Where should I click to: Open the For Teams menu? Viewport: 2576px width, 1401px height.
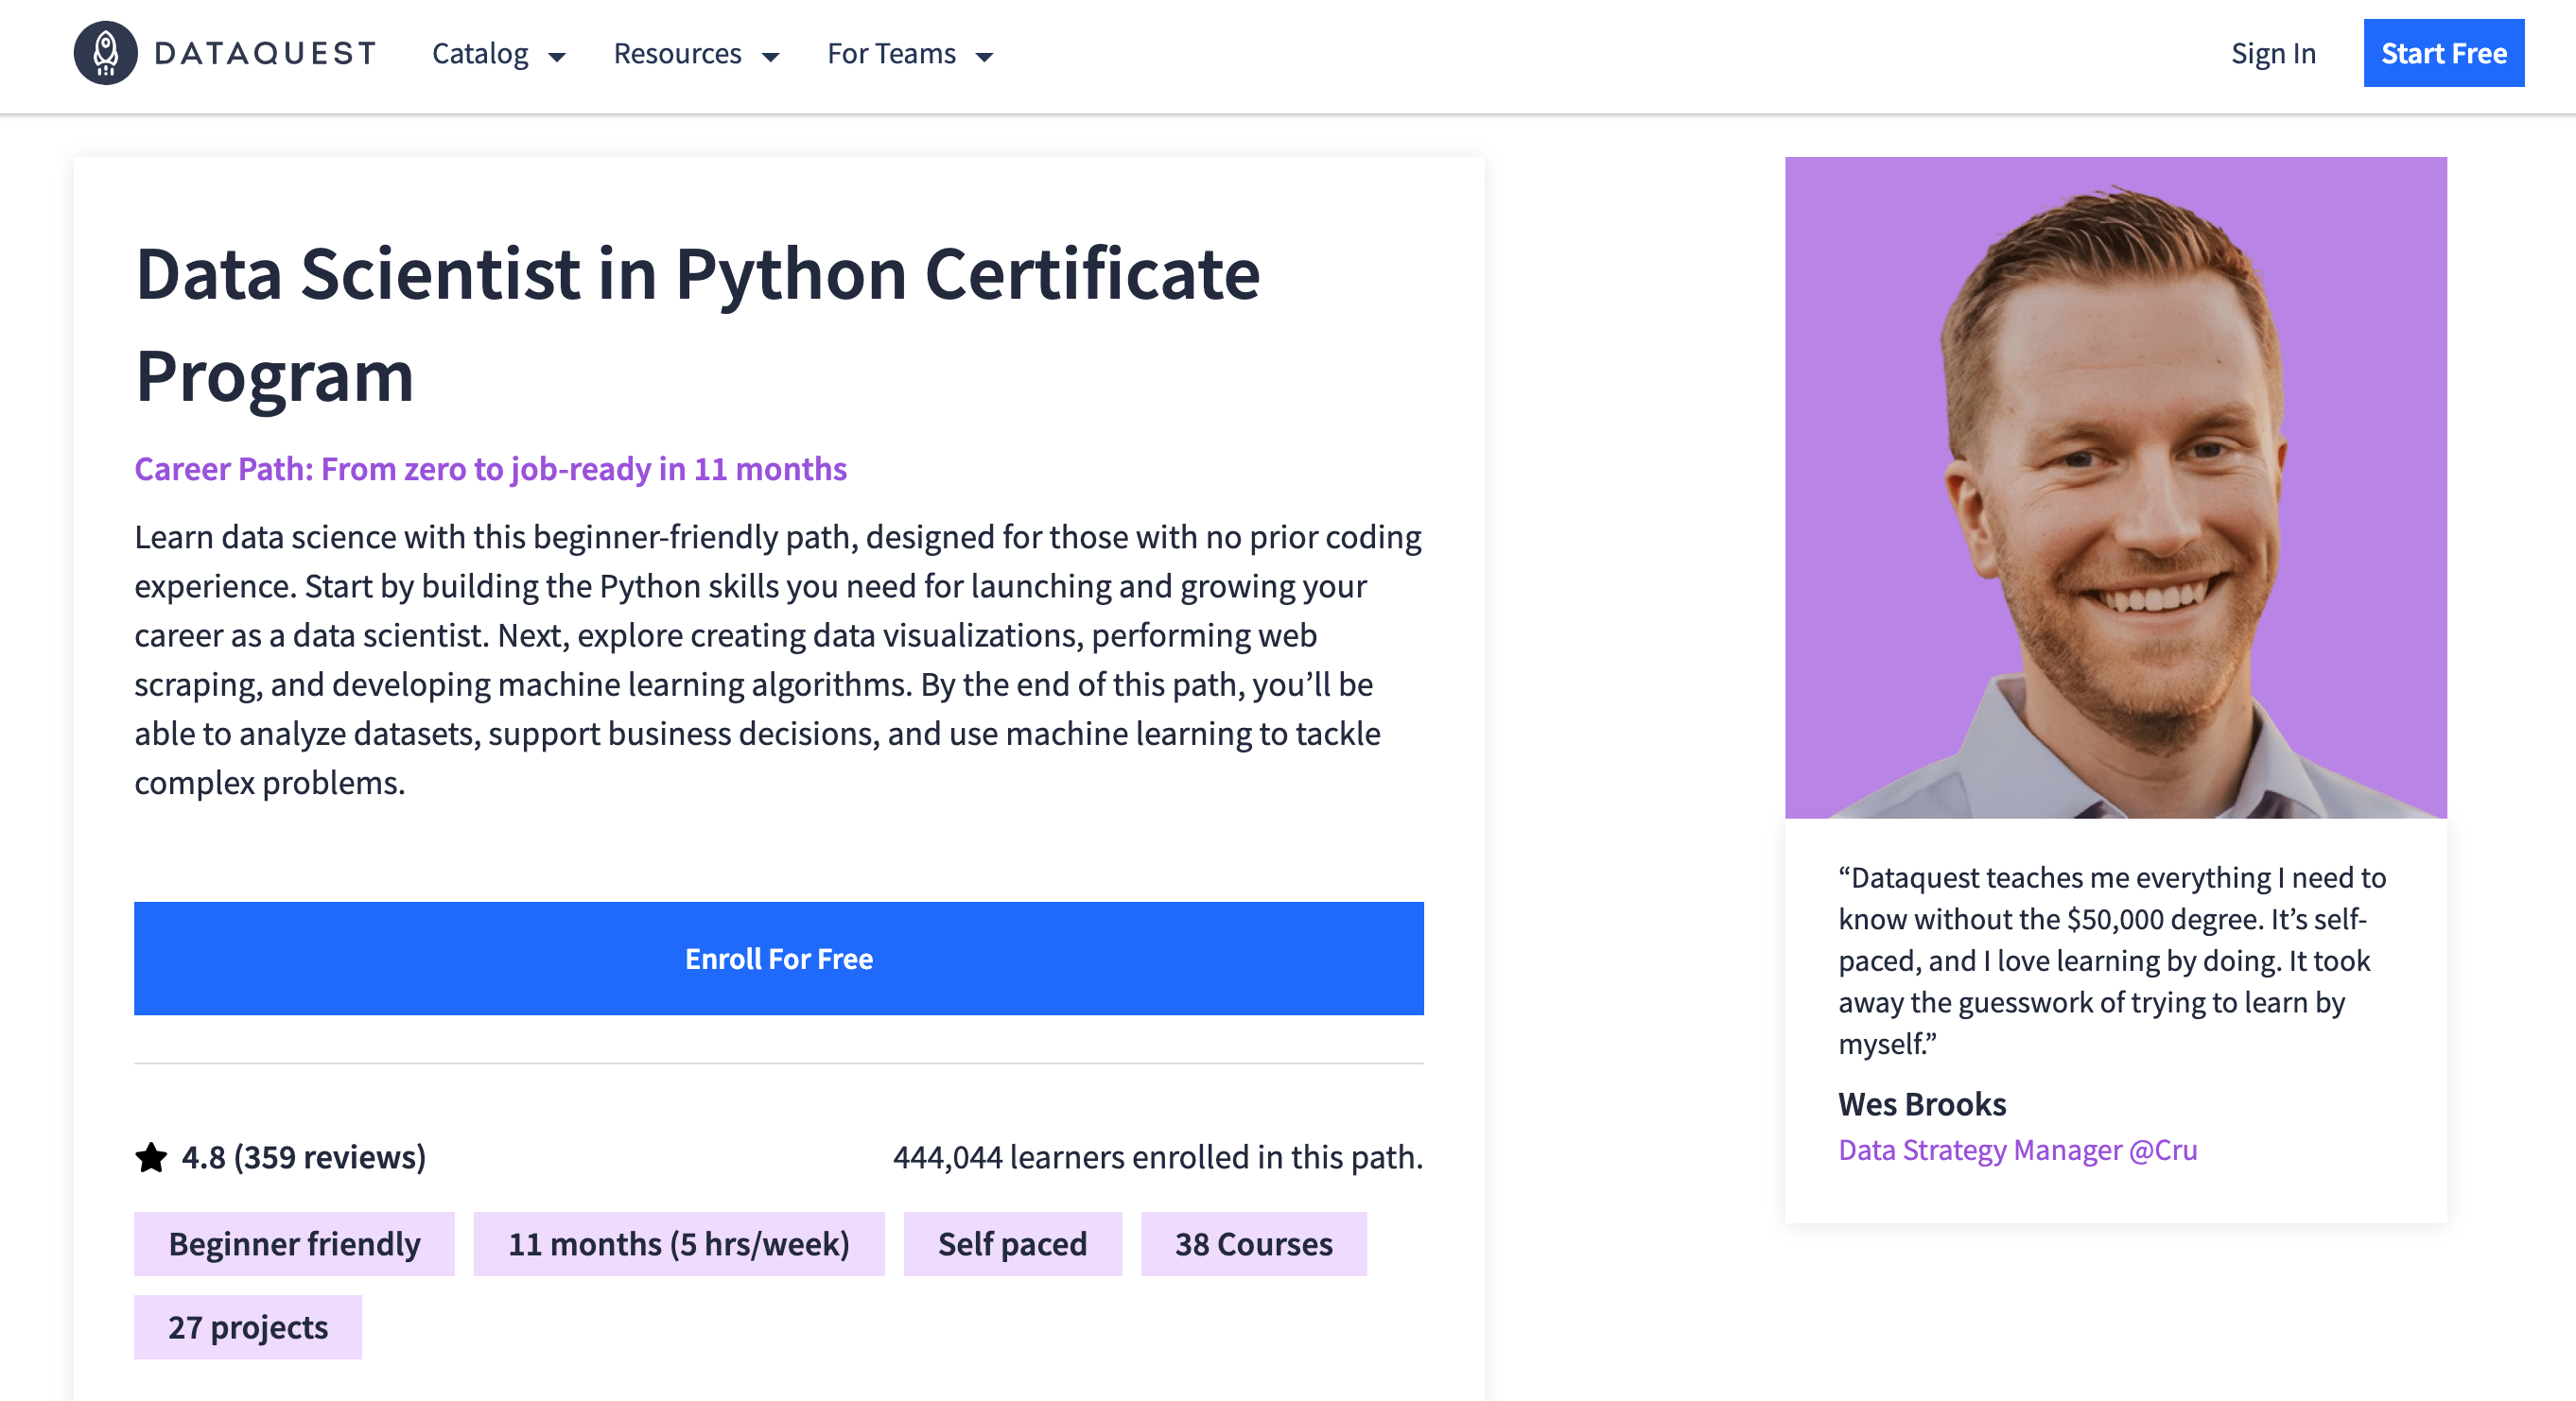point(891,53)
